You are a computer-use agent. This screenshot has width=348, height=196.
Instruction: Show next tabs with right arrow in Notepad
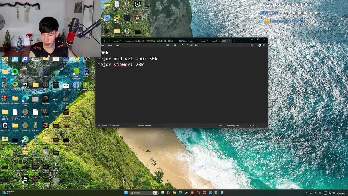tap(235, 41)
